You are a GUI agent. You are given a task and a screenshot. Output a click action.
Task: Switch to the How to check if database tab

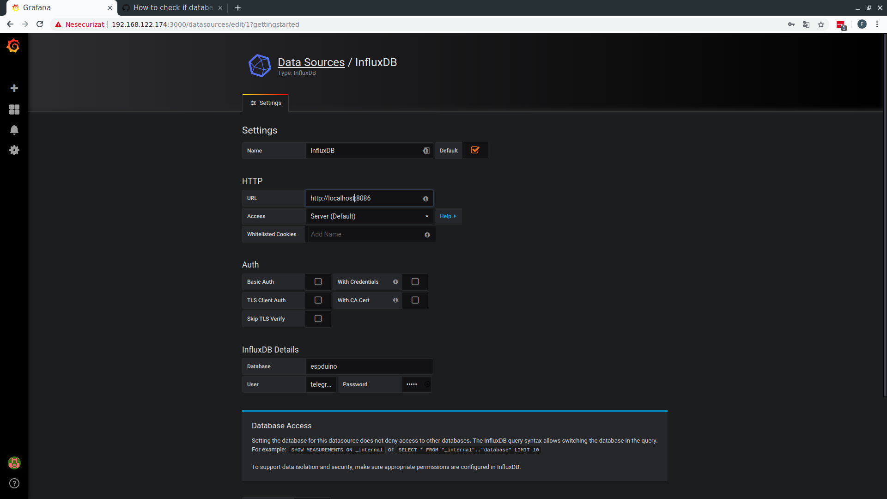click(x=173, y=8)
